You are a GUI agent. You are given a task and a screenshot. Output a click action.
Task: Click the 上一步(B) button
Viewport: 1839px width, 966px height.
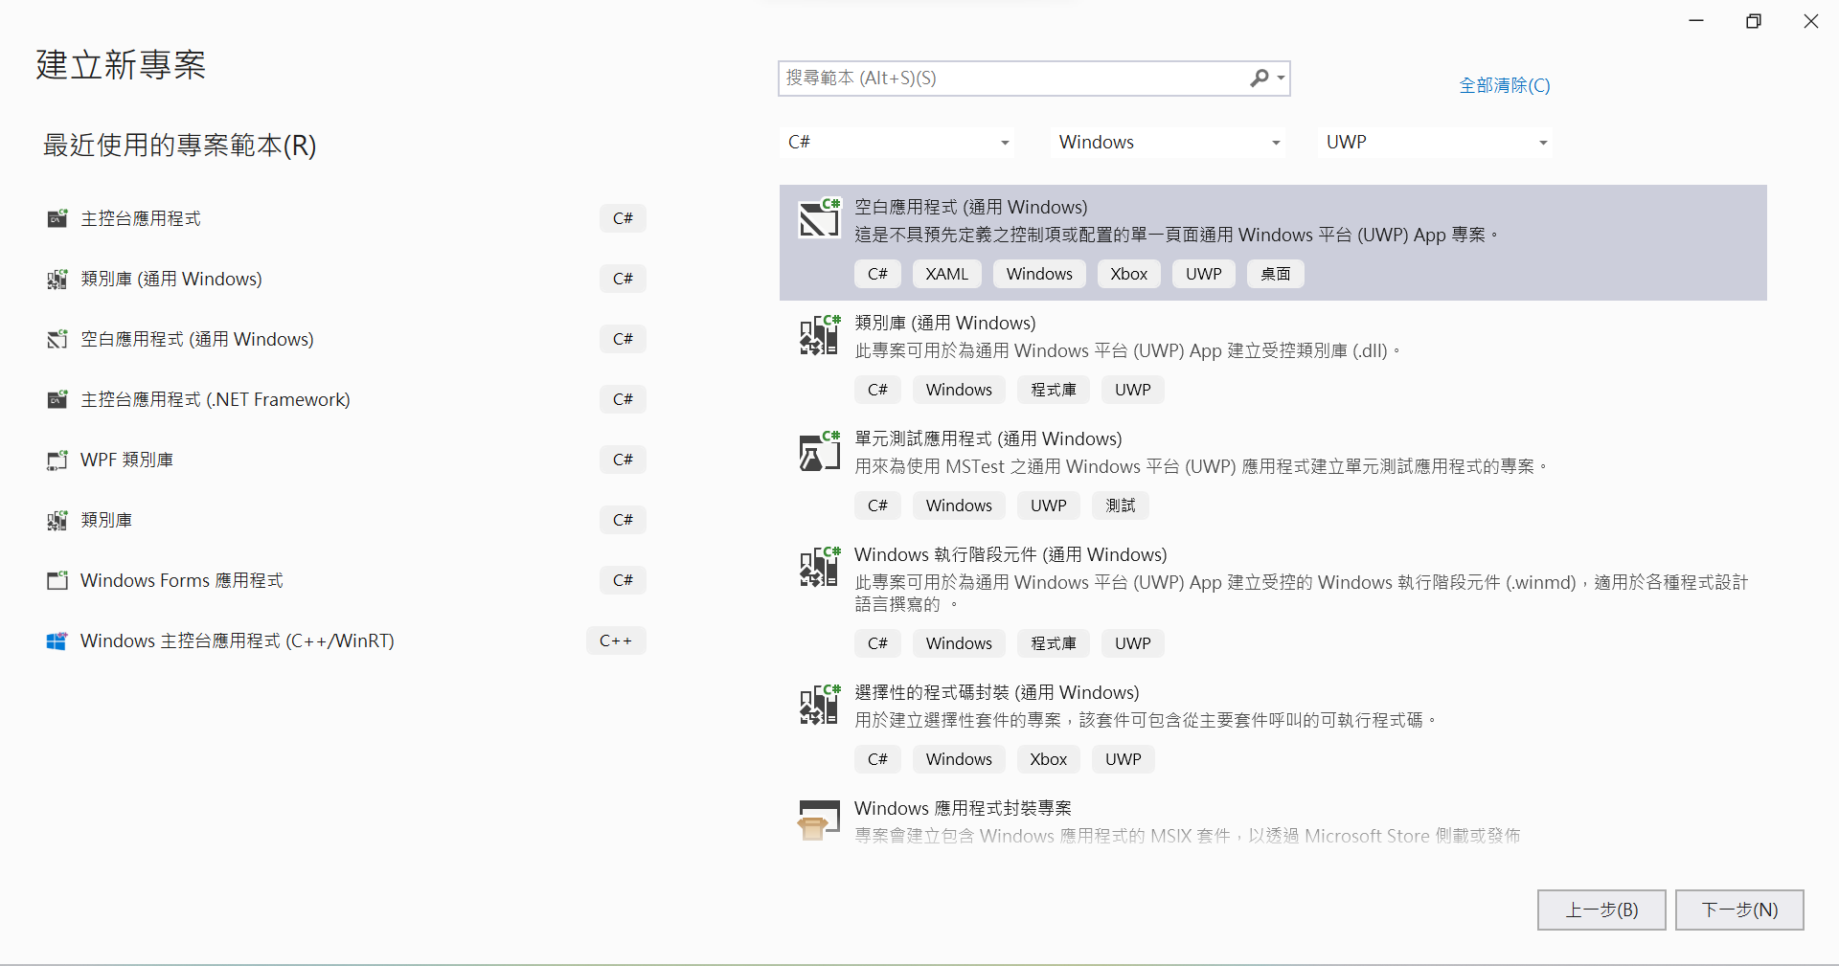point(1601,910)
